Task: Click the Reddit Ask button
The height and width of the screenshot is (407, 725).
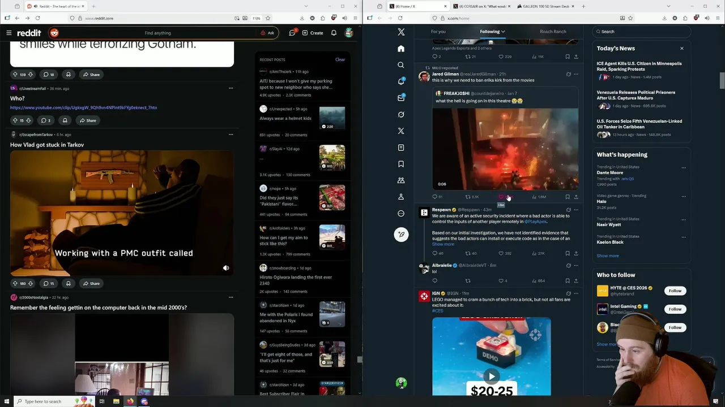Action: click(x=267, y=33)
